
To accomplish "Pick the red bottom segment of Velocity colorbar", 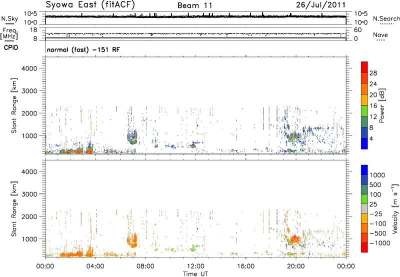I will point(364,247).
